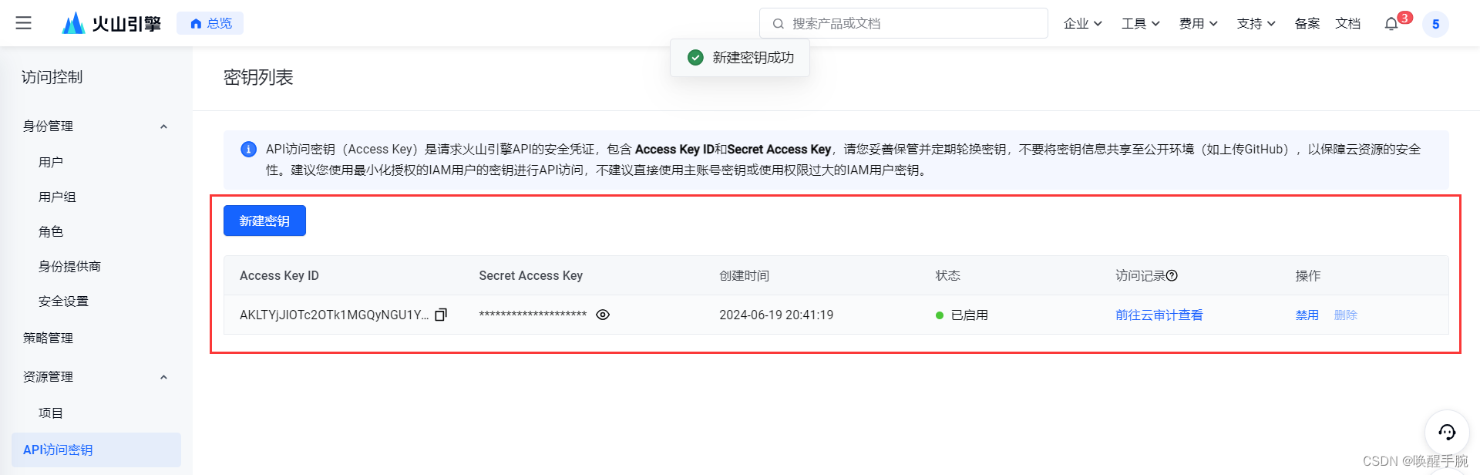Open the customer support headset widget
This screenshot has height=475, width=1480.
[x=1447, y=431]
